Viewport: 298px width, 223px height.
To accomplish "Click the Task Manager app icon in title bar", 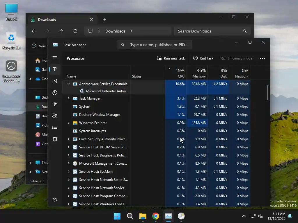I will (55, 45).
